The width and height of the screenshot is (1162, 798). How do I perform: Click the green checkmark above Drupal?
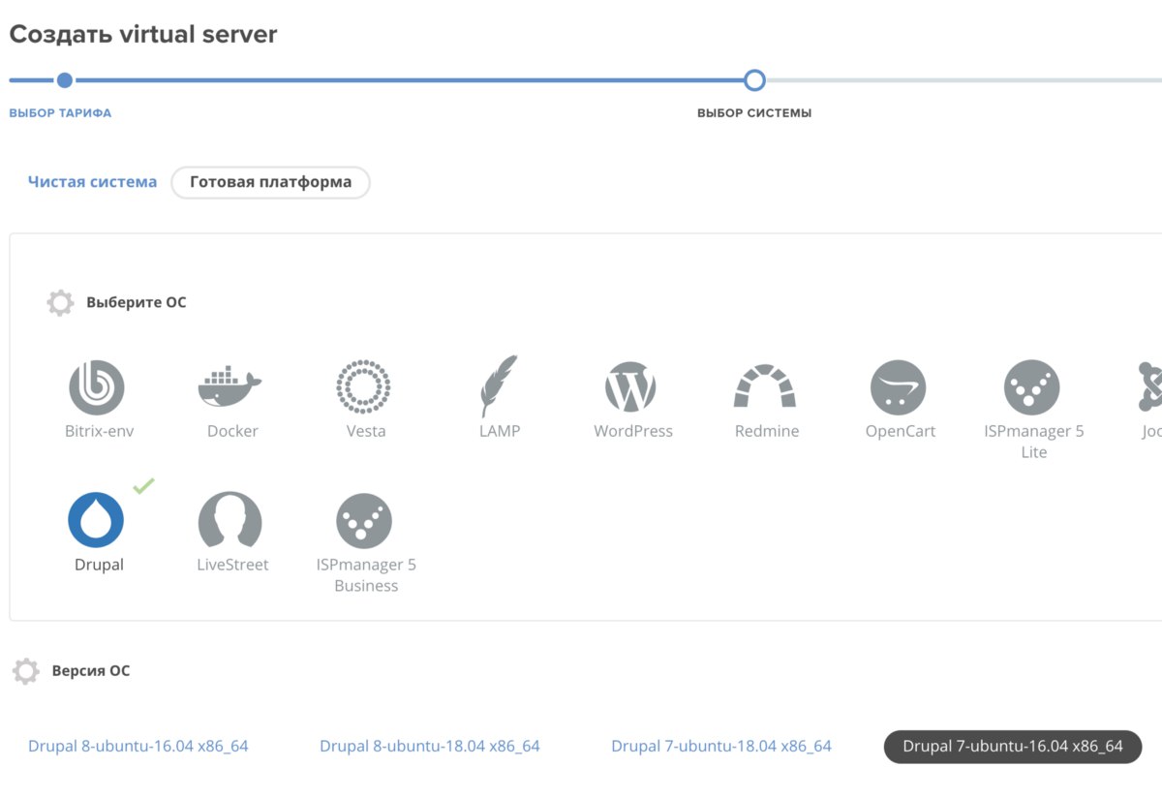(144, 485)
